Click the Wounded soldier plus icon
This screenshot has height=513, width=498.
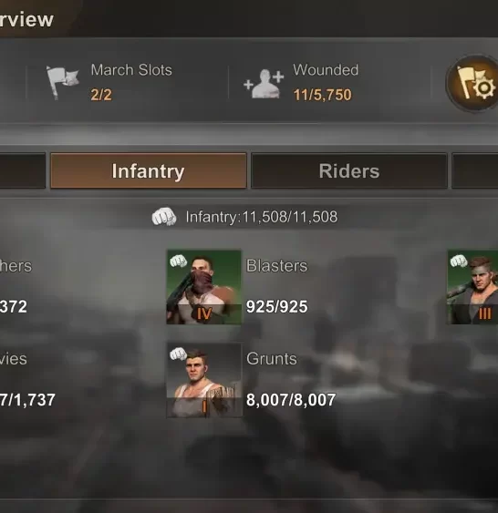coord(264,83)
